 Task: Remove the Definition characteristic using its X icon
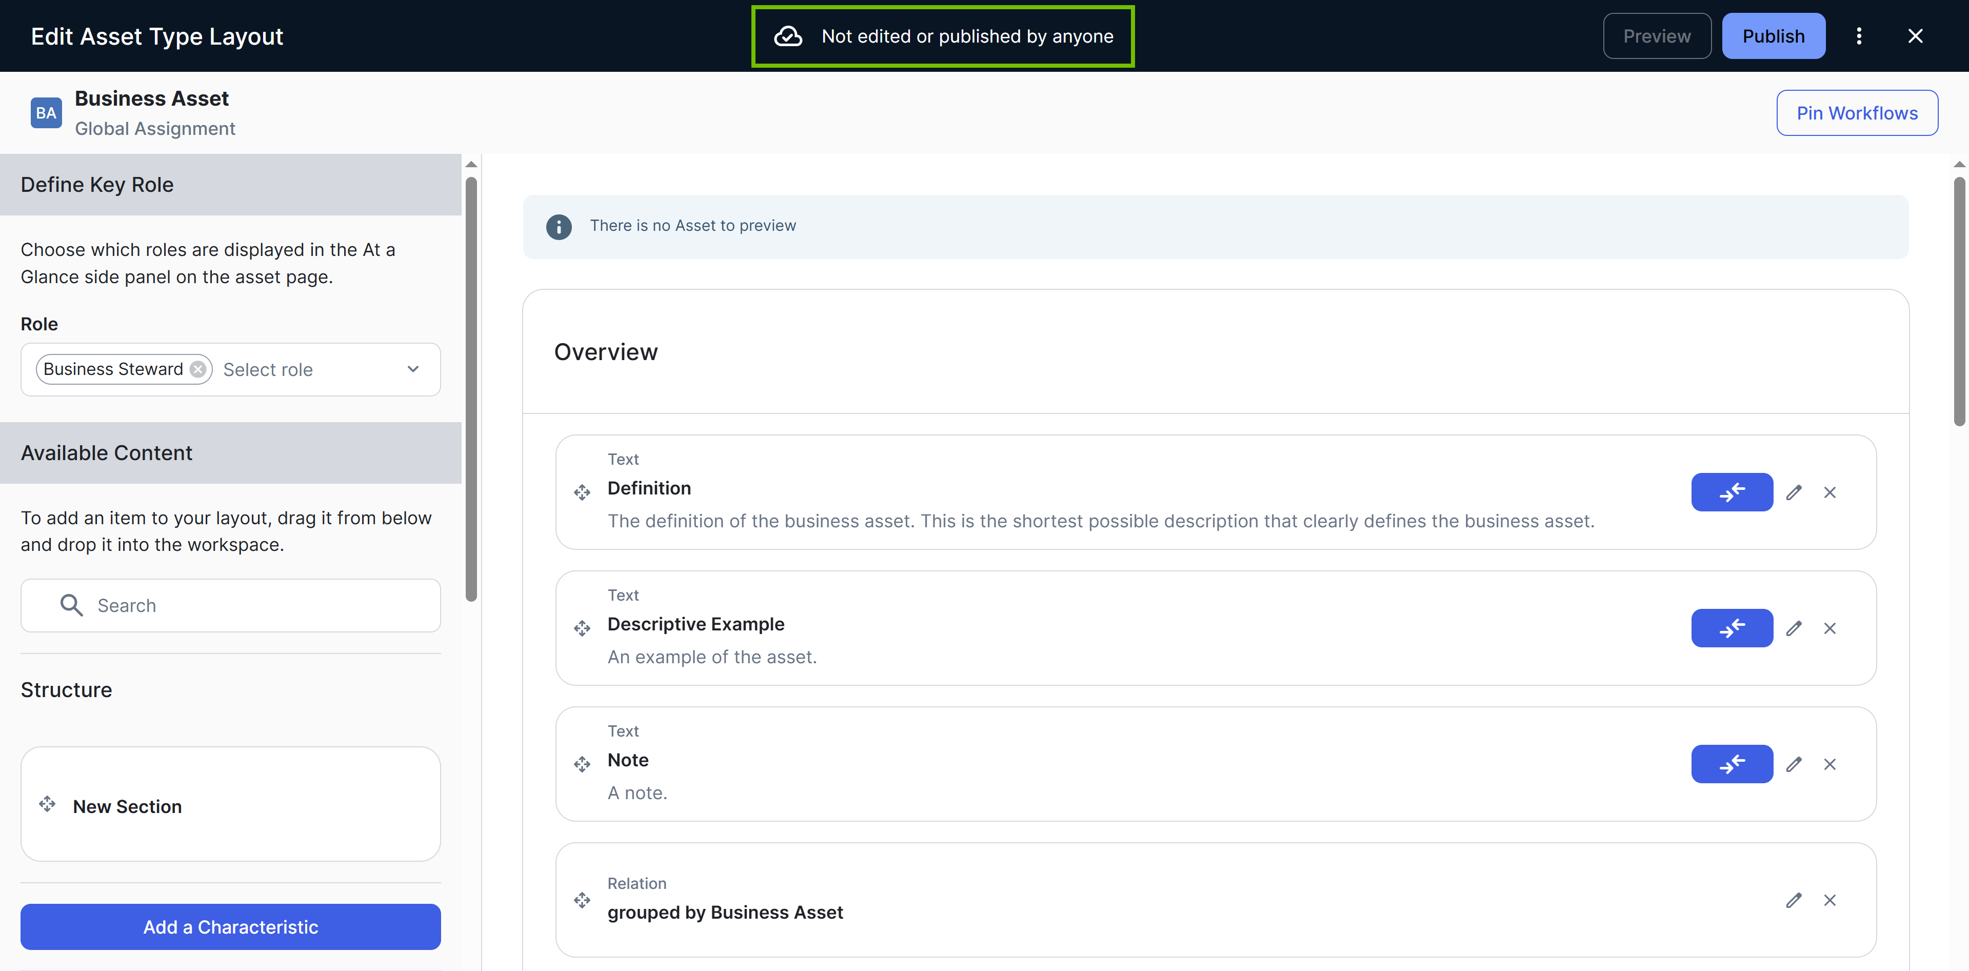1831,492
